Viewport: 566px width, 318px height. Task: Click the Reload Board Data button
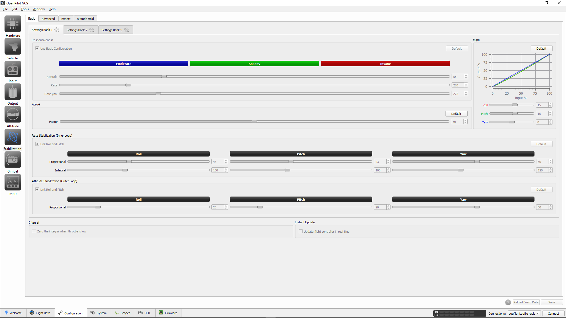(526, 302)
